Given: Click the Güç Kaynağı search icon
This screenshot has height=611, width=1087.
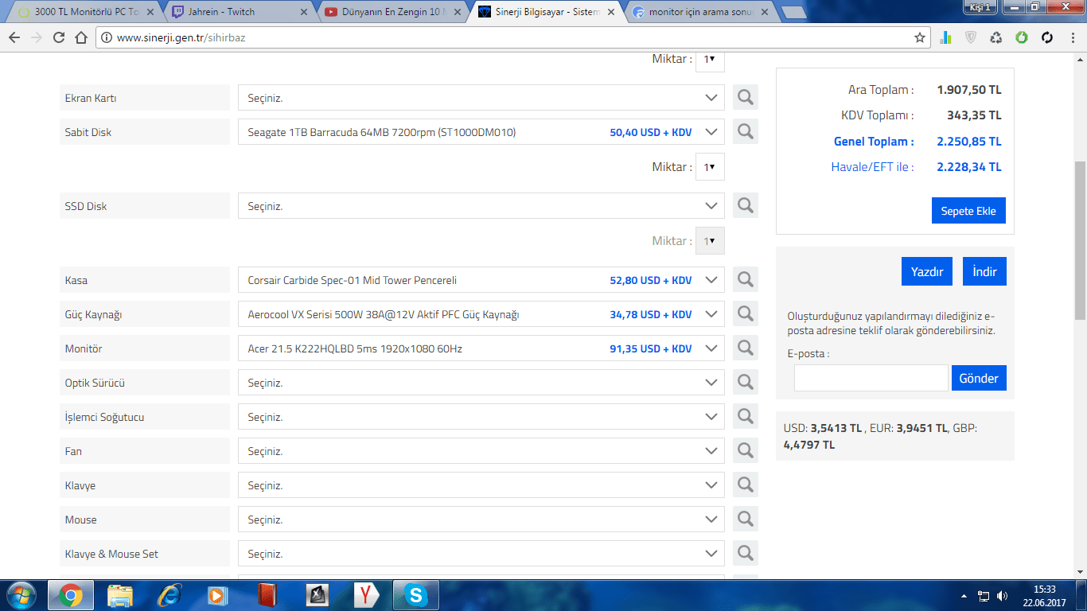Looking at the screenshot, I should (x=745, y=314).
